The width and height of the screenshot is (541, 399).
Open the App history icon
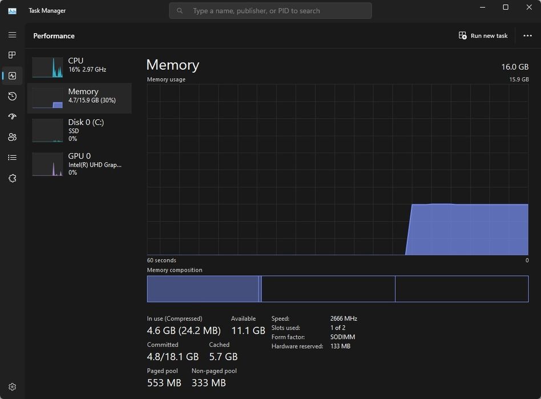tap(12, 96)
